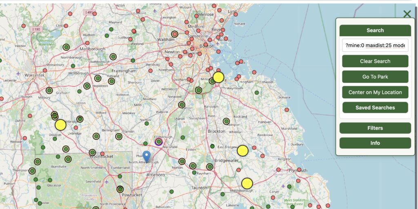Select the green ringed marker near Waltham
Screen dimensions: 418x209
point(175,34)
